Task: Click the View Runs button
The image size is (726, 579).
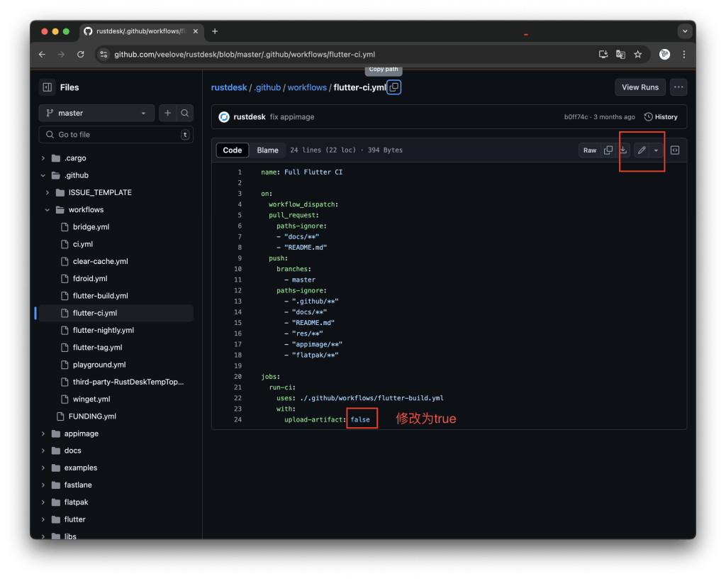Action: [x=640, y=87]
